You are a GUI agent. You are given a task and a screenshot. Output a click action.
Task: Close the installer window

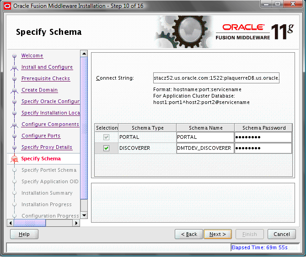pyautogui.click(x=293, y=4)
